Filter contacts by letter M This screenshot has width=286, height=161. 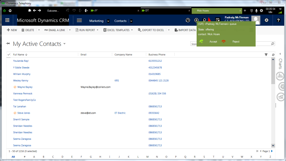point(147,157)
